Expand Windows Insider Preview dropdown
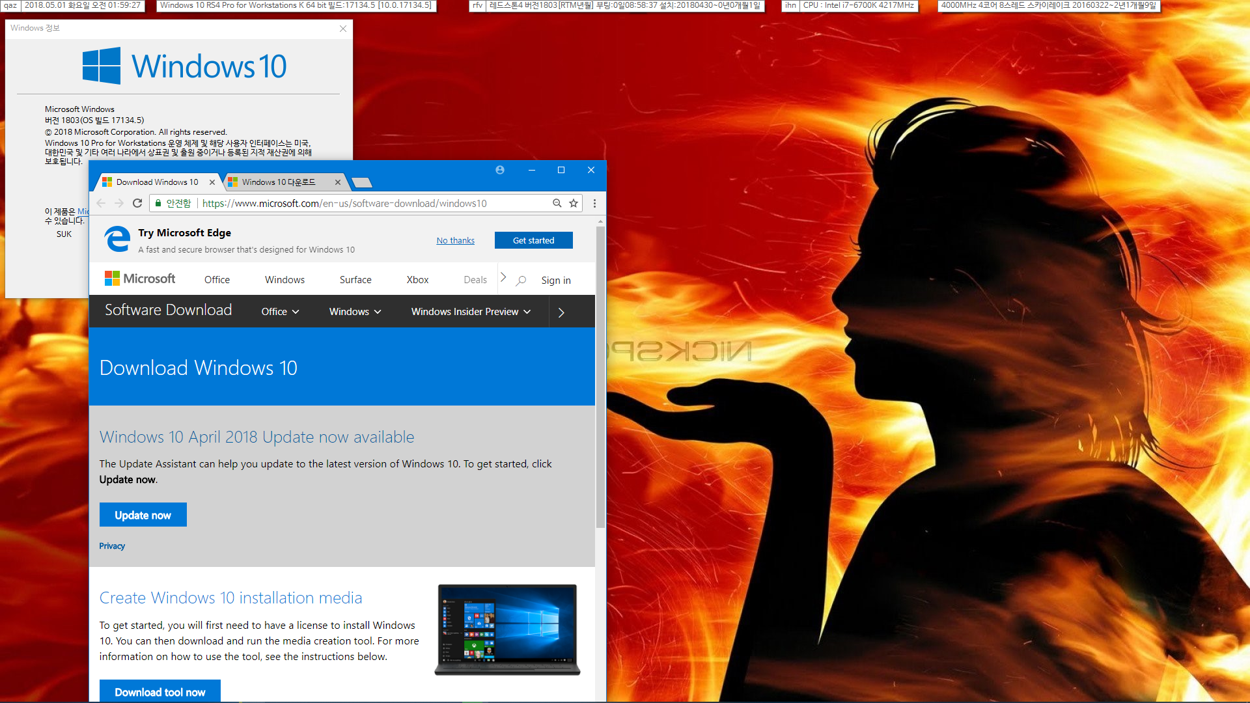This screenshot has height=703, width=1250. click(x=471, y=312)
